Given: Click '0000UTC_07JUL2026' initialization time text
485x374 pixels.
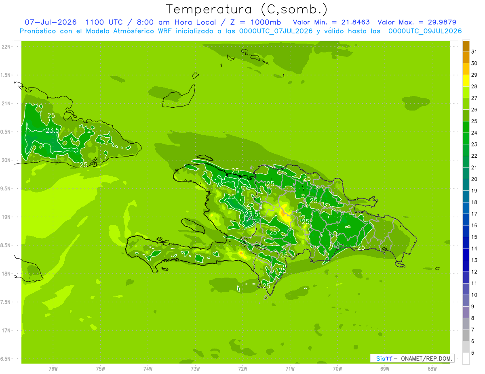Looking at the screenshot, I should click(x=276, y=31).
